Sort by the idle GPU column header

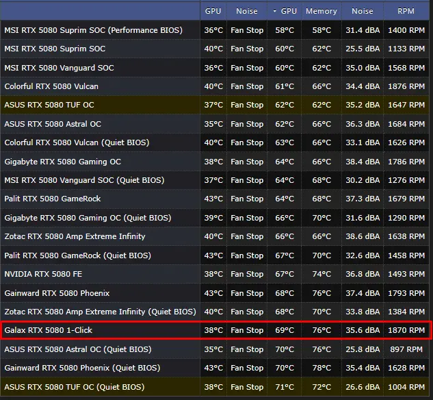pos(213,11)
